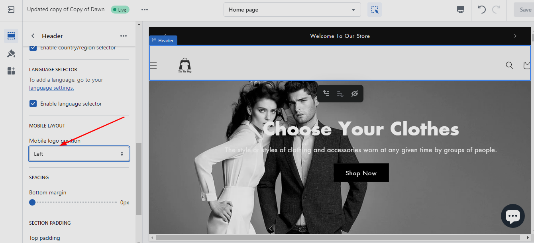Click the Bottom margin slider handle

pos(32,202)
